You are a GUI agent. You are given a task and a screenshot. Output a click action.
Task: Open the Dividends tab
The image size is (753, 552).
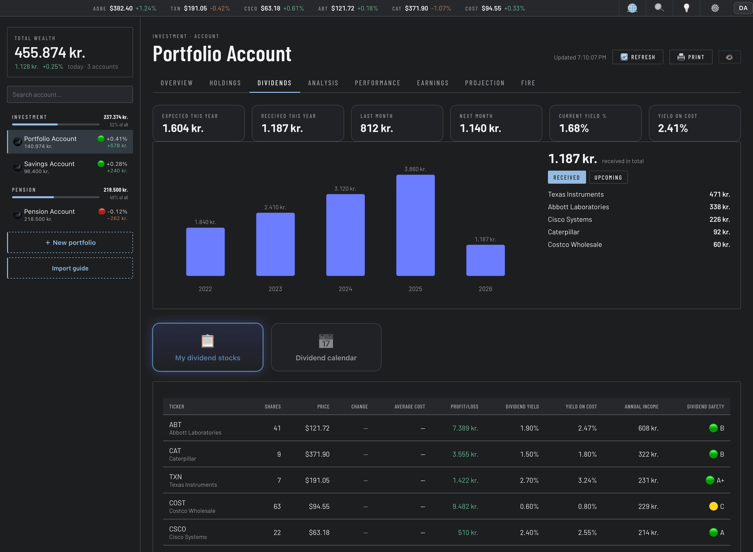pos(274,83)
